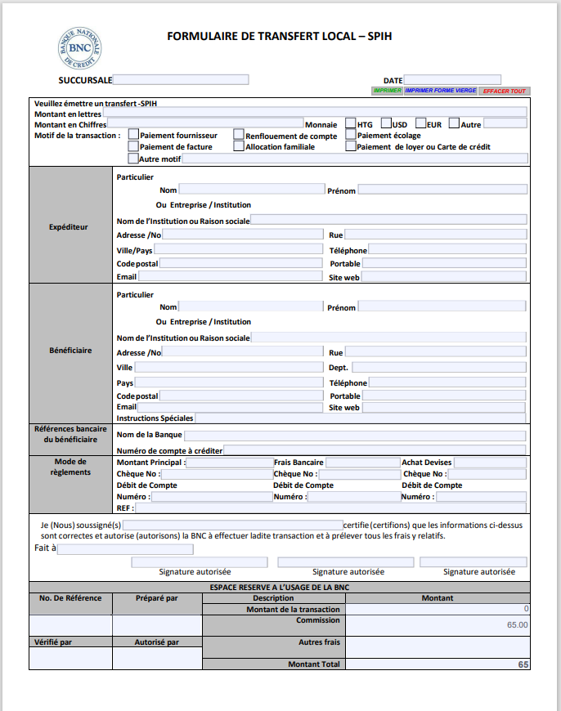The height and width of the screenshot is (711, 561).
Task: Click Bénéficiaire Raison sociale field
Action: [x=389, y=337]
